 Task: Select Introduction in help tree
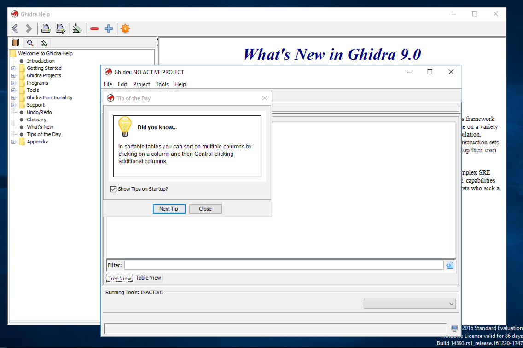click(41, 61)
